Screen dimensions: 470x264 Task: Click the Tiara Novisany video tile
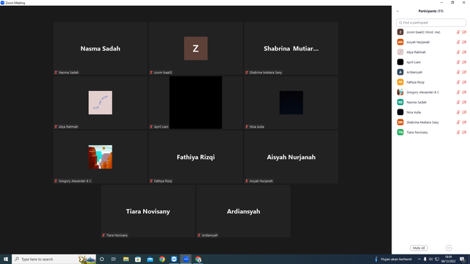148,211
